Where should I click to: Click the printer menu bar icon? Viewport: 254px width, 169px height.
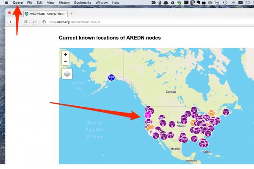(x=204, y=3)
